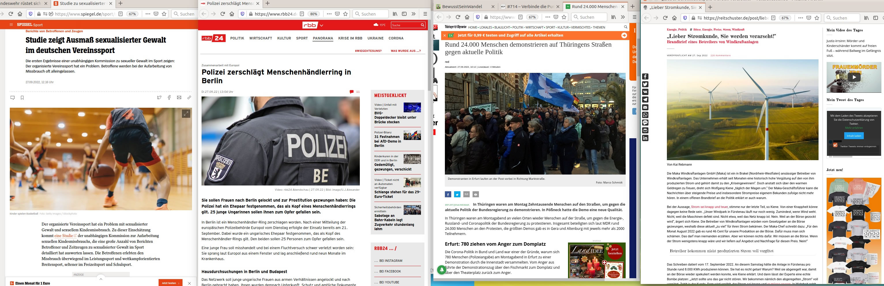Viewport: 884px width, 286px height.
Task: Click the Jetzt testen button on Spiegel
Action: [170, 283]
